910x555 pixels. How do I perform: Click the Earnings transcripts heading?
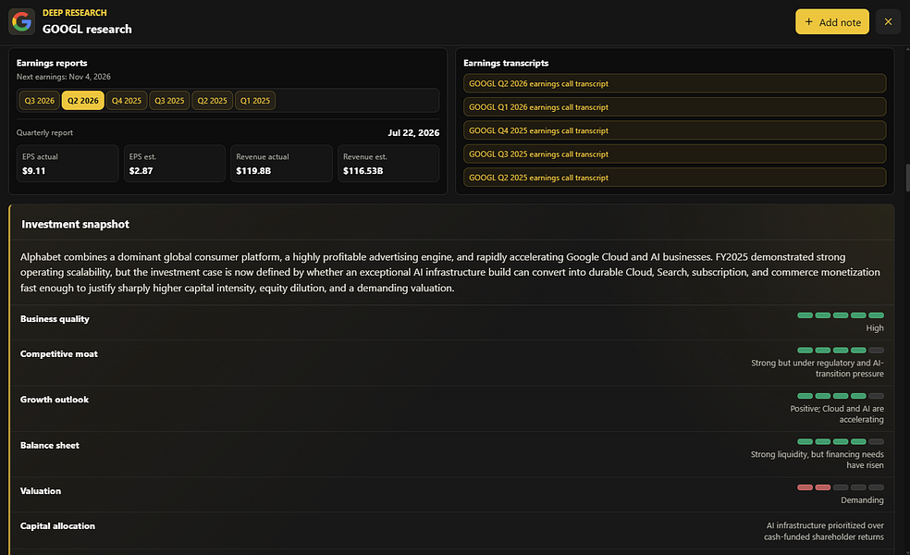click(506, 63)
